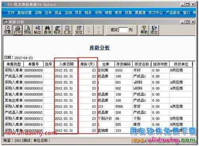Select inventory code 555 cell
The height and width of the screenshot is (146, 199).
pos(123,124)
